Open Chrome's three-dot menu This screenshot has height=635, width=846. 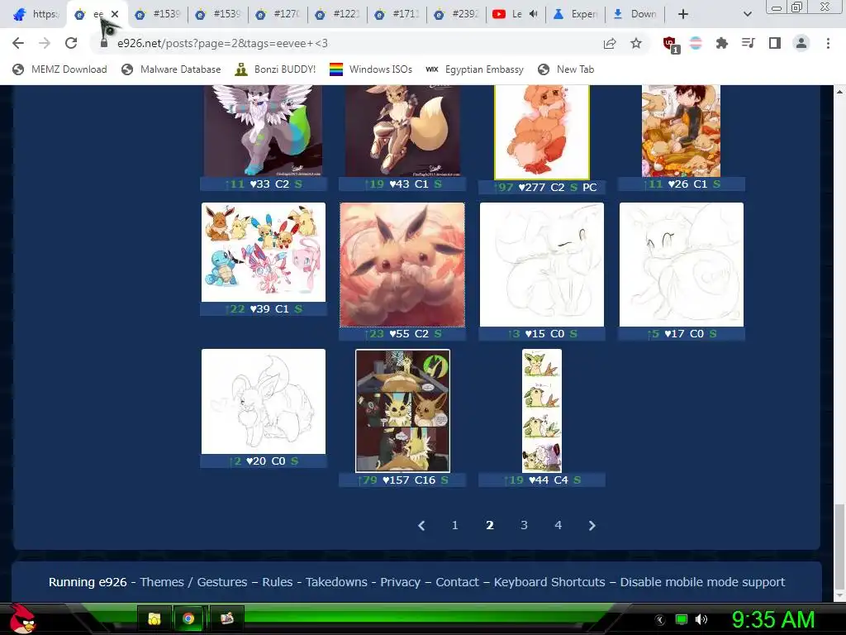tap(828, 43)
